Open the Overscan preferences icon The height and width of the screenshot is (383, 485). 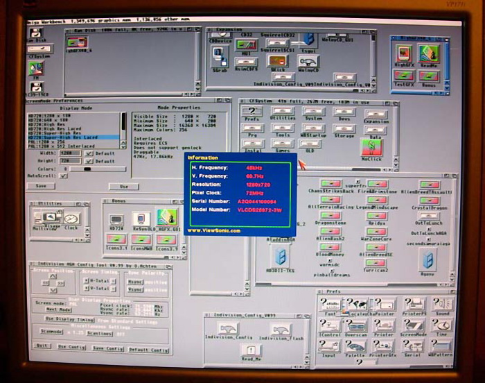pos(355,325)
